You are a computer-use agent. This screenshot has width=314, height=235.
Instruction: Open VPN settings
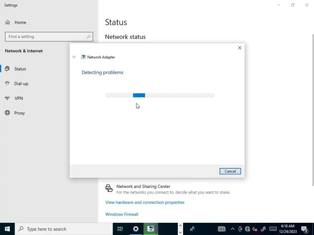[x=19, y=98]
